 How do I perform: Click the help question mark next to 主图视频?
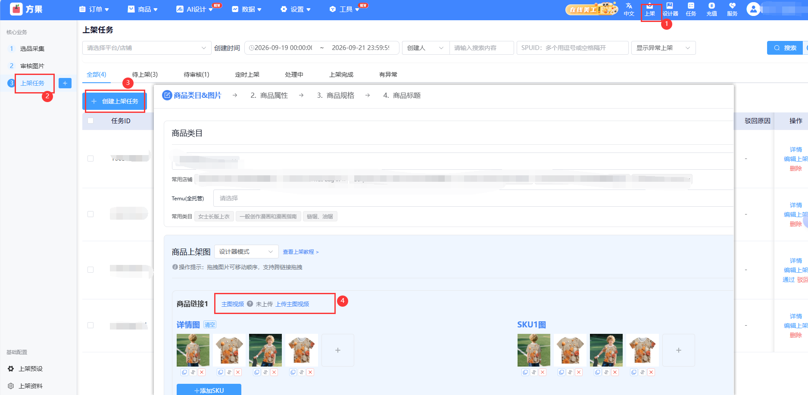pyautogui.click(x=250, y=304)
